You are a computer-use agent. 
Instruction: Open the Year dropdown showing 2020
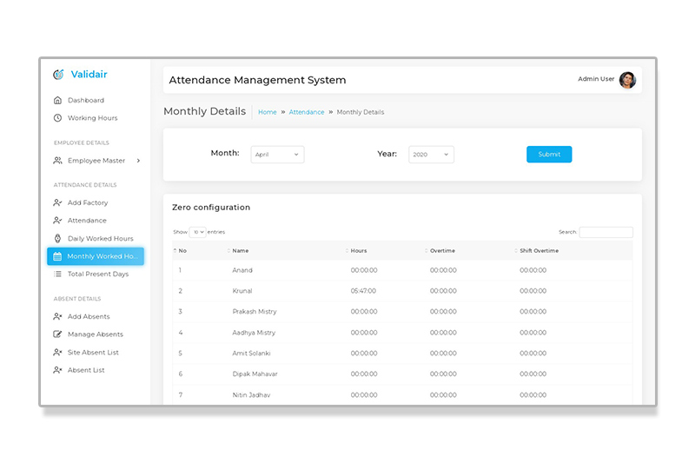click(431, 155)
